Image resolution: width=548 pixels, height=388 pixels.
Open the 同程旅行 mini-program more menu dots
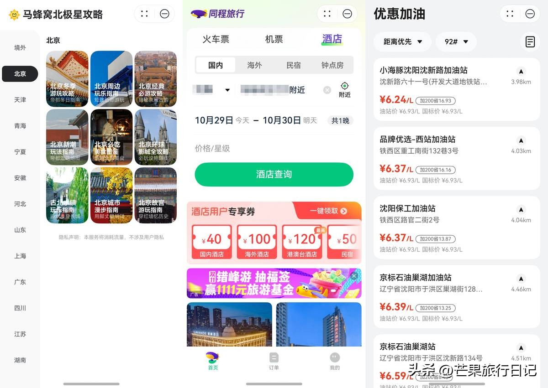327,14
